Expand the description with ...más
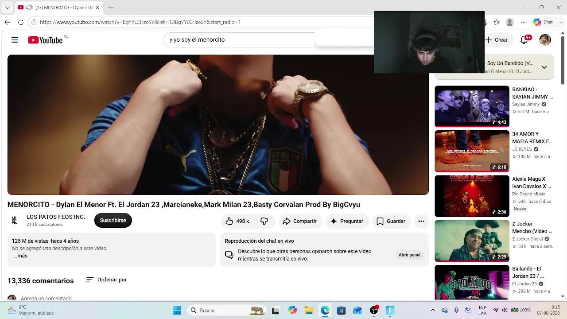This screenshot has height=319, width=567. 20,256
